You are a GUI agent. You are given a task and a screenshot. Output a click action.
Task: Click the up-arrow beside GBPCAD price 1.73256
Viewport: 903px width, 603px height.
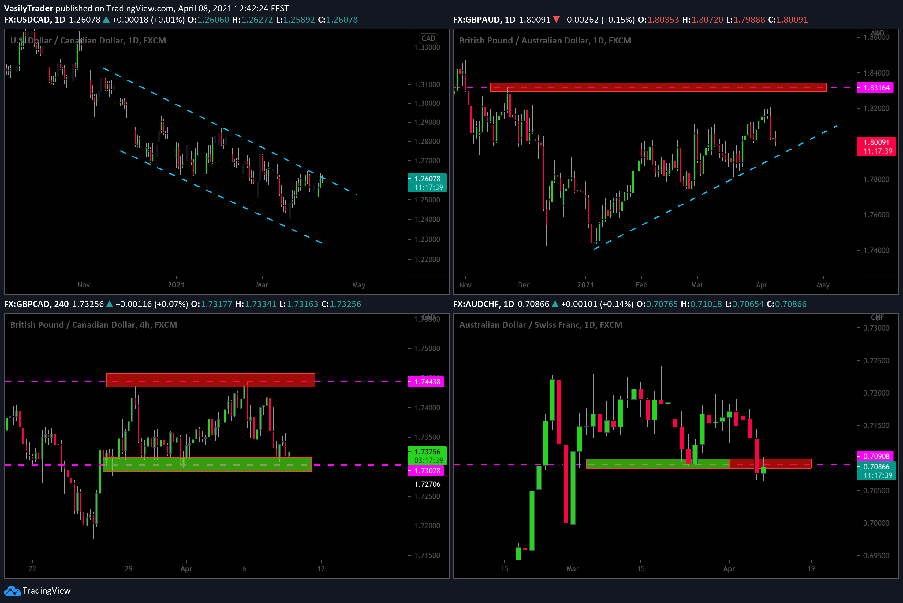coord(110,304)
